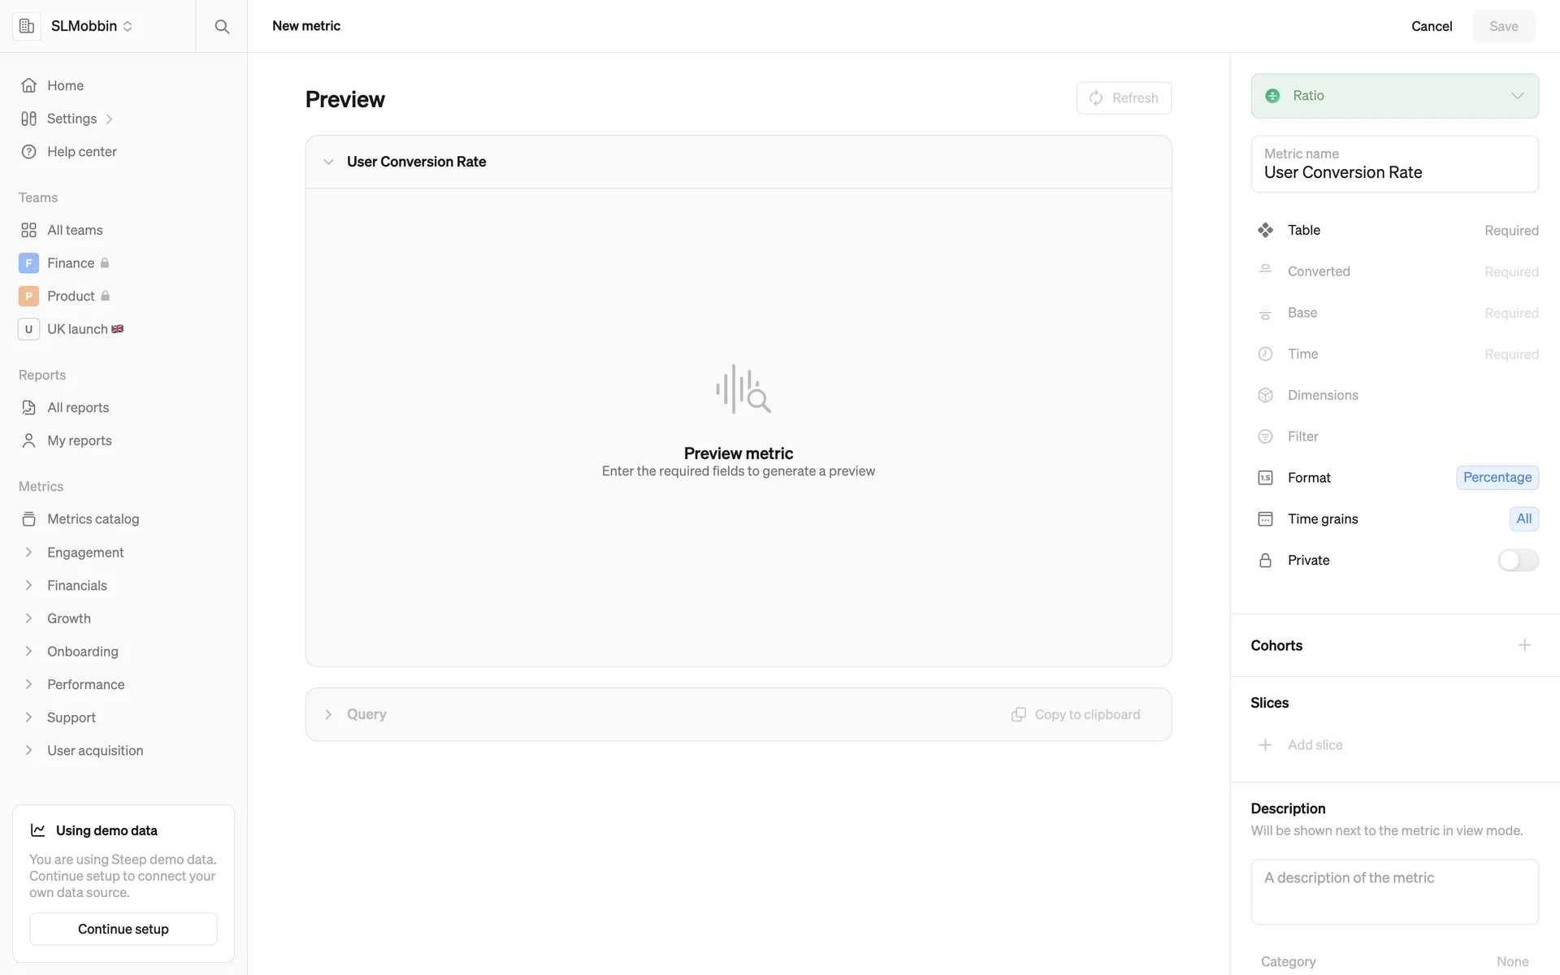Viewport: 1560px width, 975px height.
Task: Click the Continue setup button
Action: (123, 929)
